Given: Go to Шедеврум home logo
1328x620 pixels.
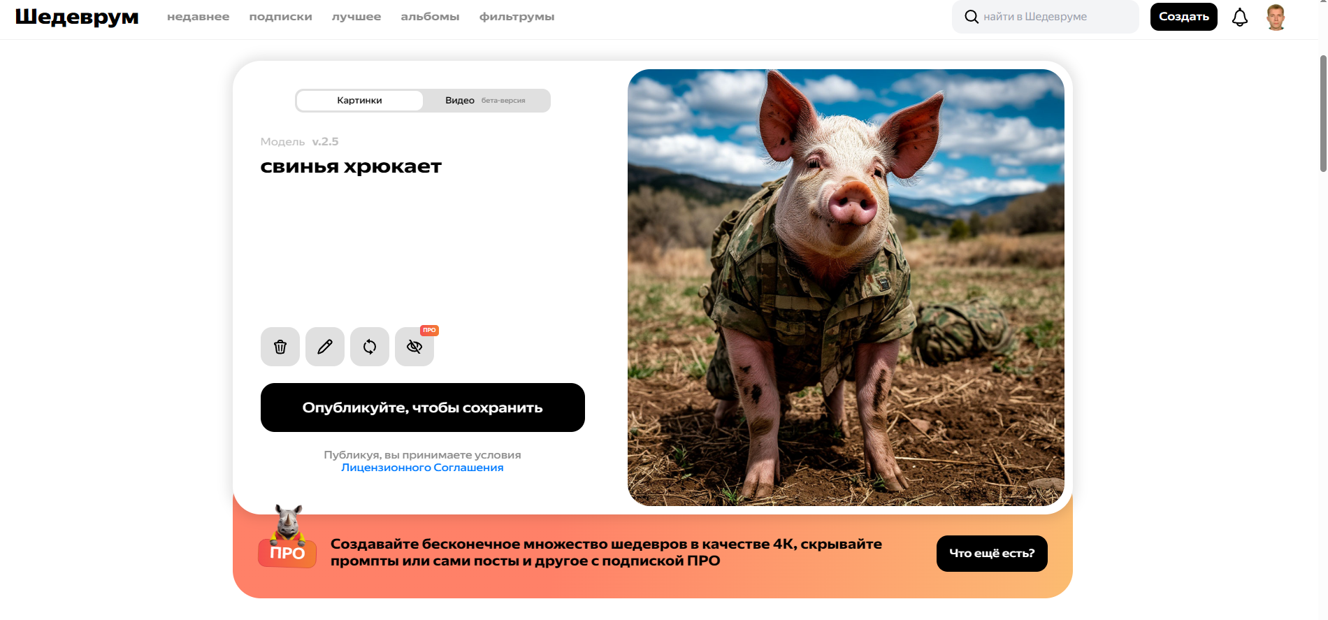Looking at the screenshot, I should (77, 17).
